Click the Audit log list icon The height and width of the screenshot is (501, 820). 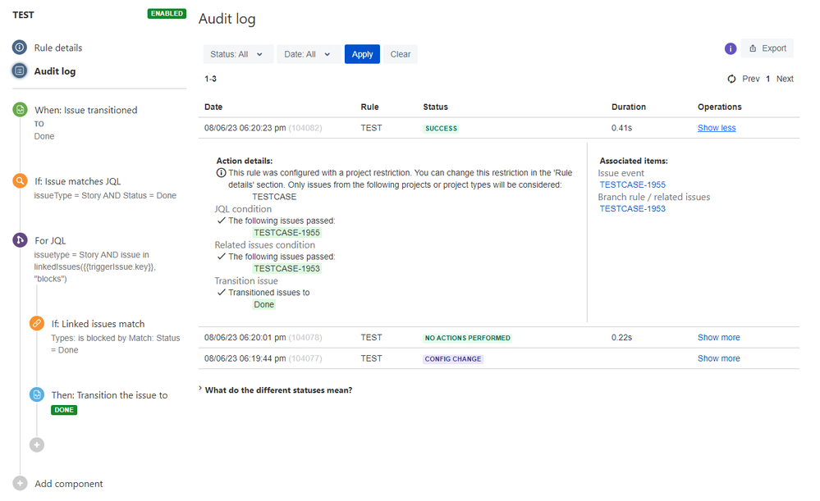click(20, 71)
